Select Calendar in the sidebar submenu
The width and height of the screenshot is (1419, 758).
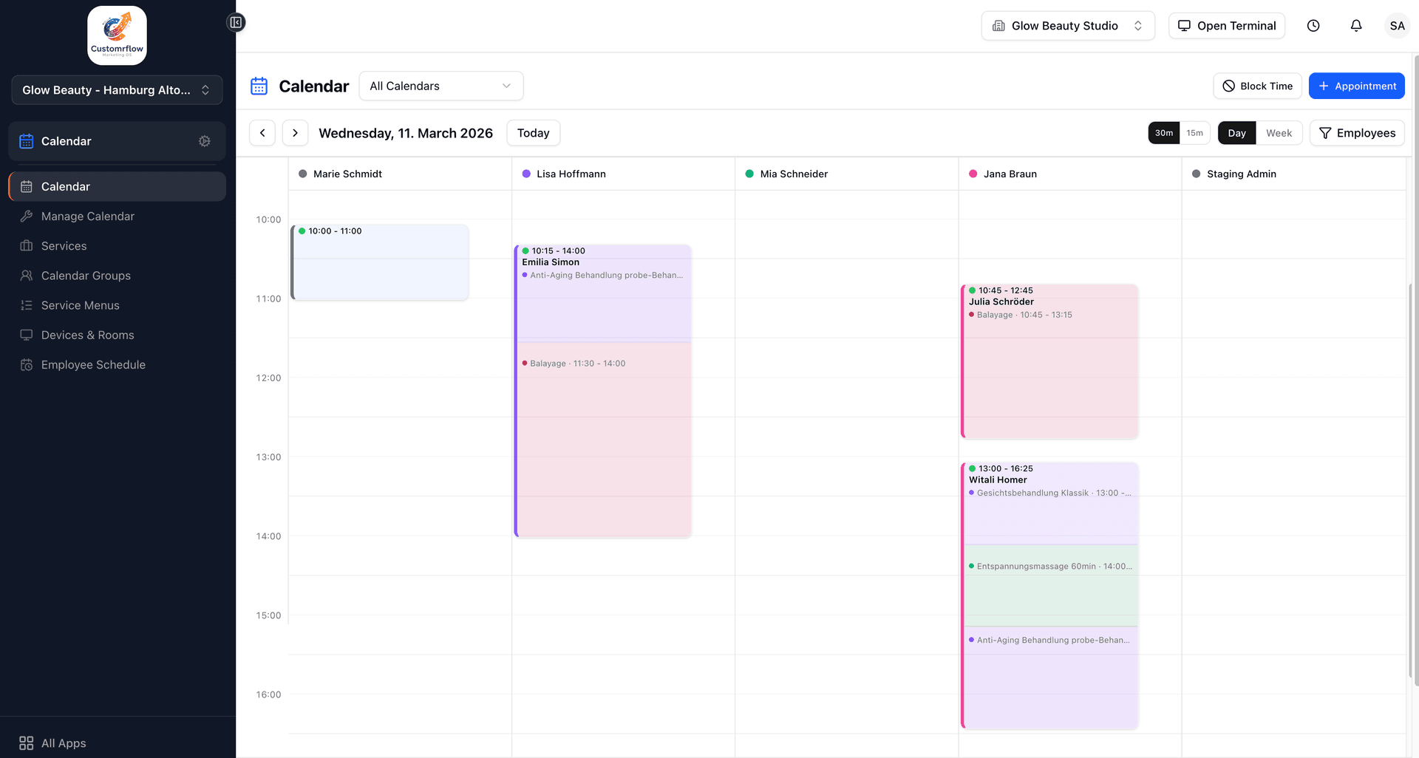(x=117, y=187)
